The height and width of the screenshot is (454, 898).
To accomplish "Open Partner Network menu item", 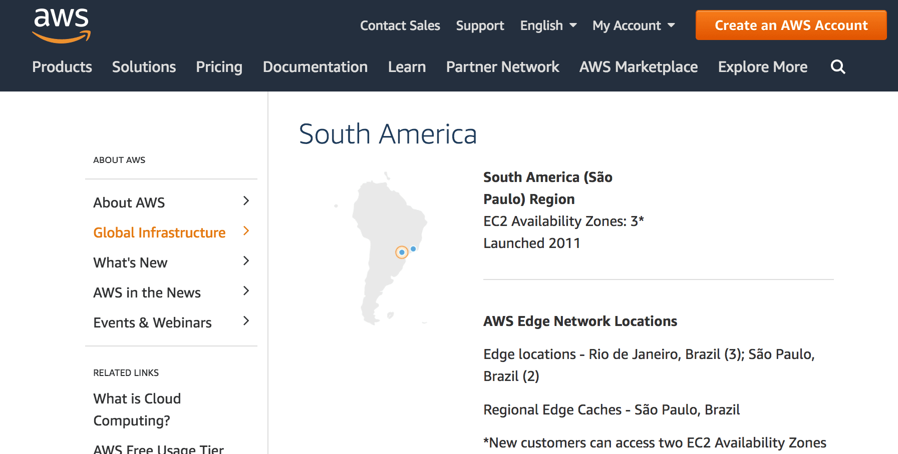I will [x=502, y=66].
